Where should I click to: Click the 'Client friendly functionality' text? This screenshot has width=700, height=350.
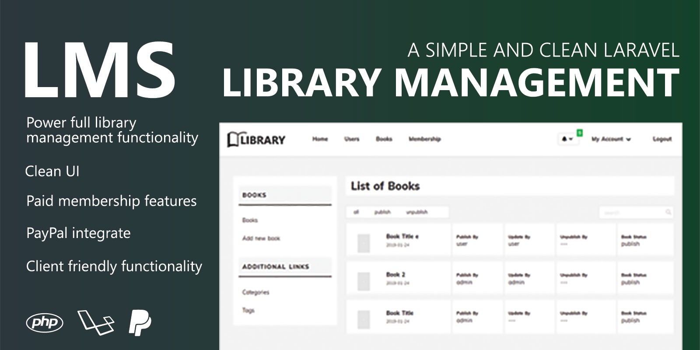click(114, 266)
